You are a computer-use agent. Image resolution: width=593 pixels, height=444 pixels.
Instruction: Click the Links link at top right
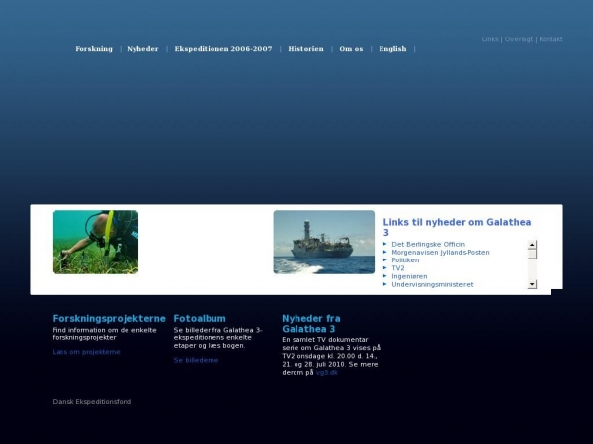(x=490, y=39)
